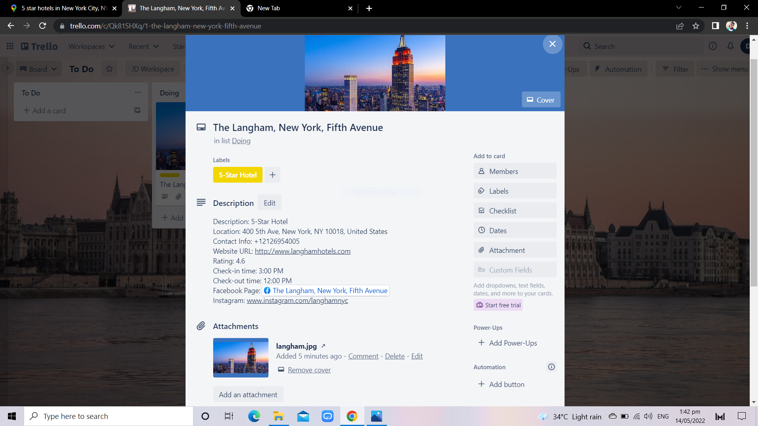Screen dimensions: 758x426
Task: Remove cover from the card
Action: [309, 370]
